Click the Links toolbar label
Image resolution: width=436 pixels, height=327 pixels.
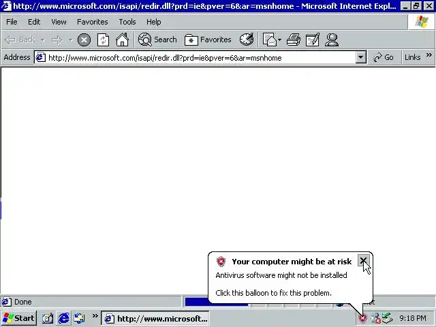412,57
